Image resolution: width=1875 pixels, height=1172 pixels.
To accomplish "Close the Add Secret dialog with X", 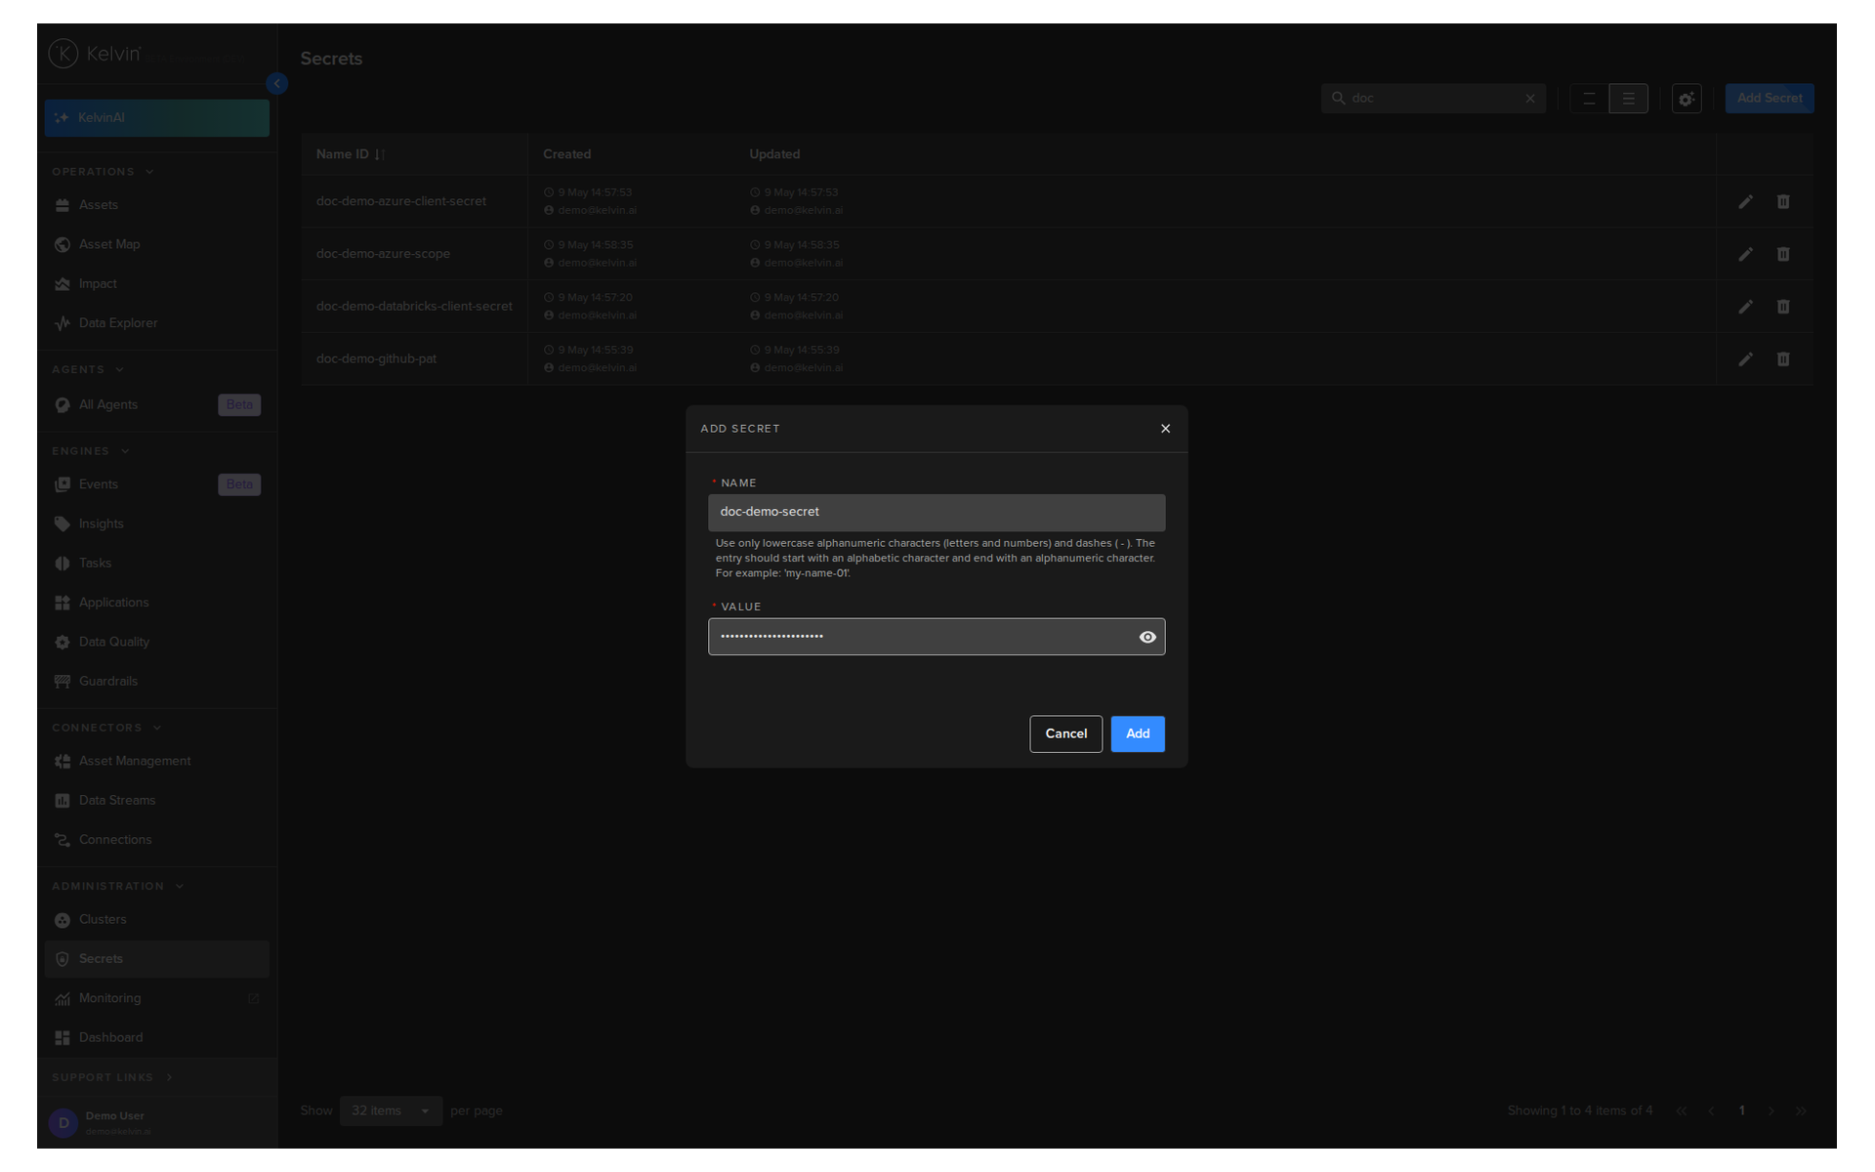I will point(1165,429).
